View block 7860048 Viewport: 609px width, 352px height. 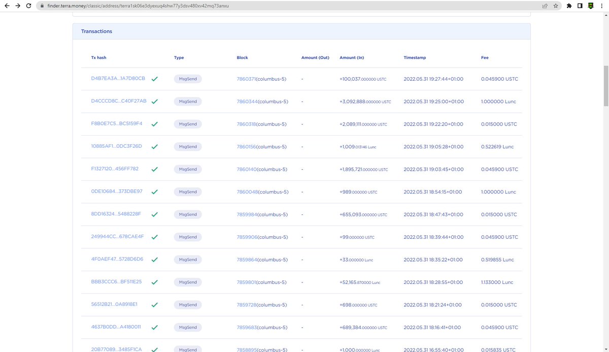(247, 191)
